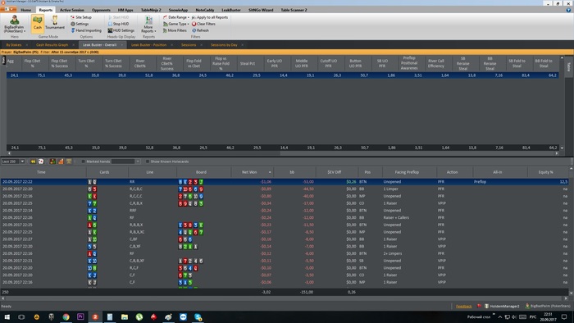Toggle the Marked hands checkbox
The height and width of the screenshot is (323, 574).
pyautogui.click(x=84, y=161)
